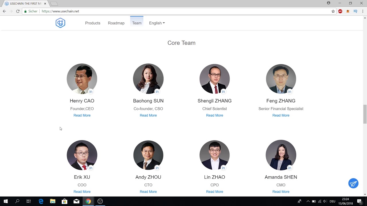Open a new browser tab
The image size is (367, 206).
(x=54, y=4)
